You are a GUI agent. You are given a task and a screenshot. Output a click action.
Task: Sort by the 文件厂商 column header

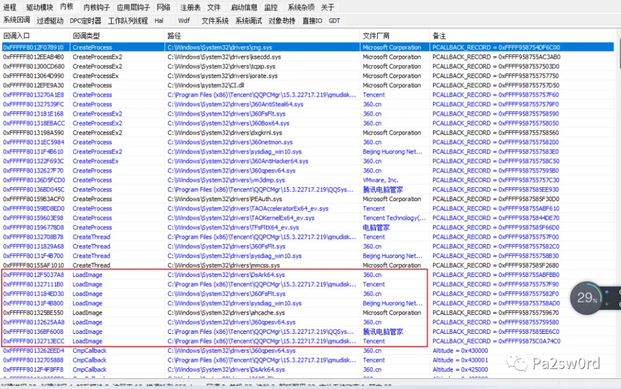point(376,36)
